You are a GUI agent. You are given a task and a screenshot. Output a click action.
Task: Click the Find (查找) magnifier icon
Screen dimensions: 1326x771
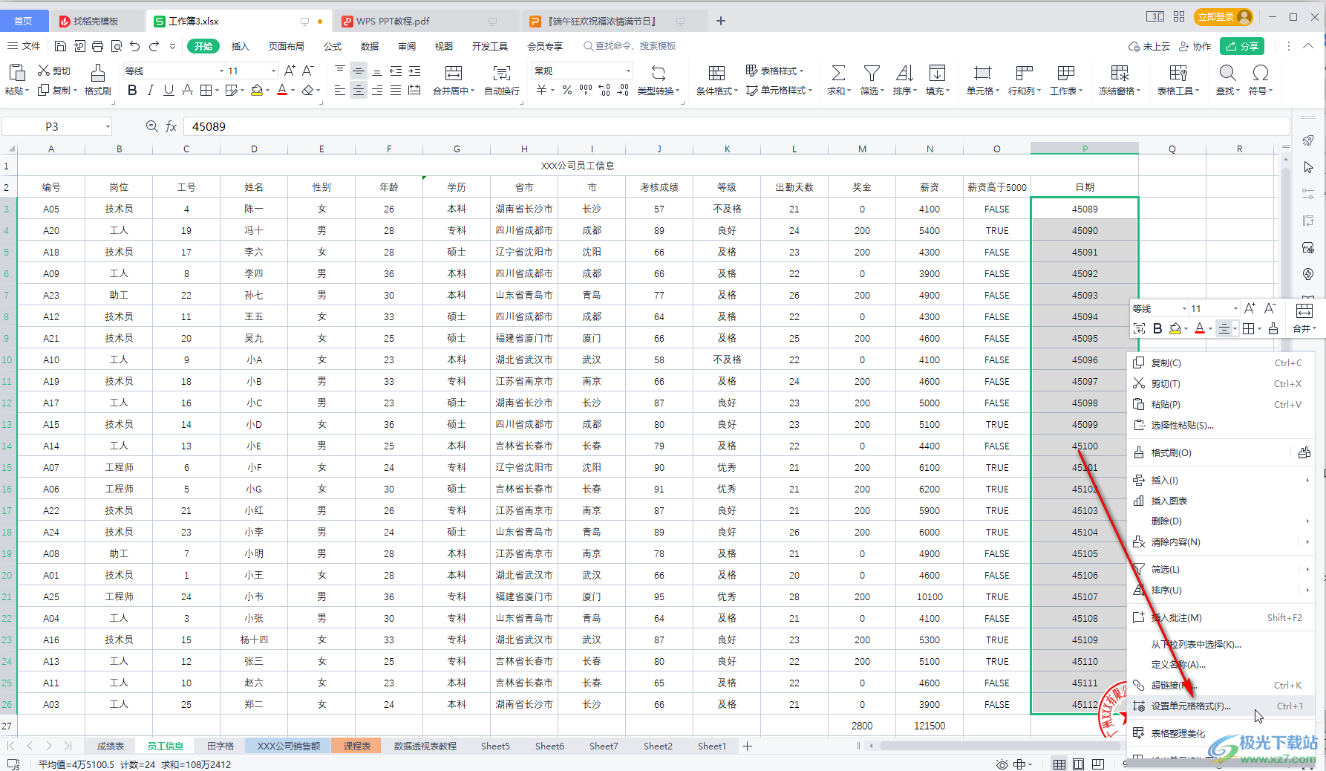[1227, 73]
